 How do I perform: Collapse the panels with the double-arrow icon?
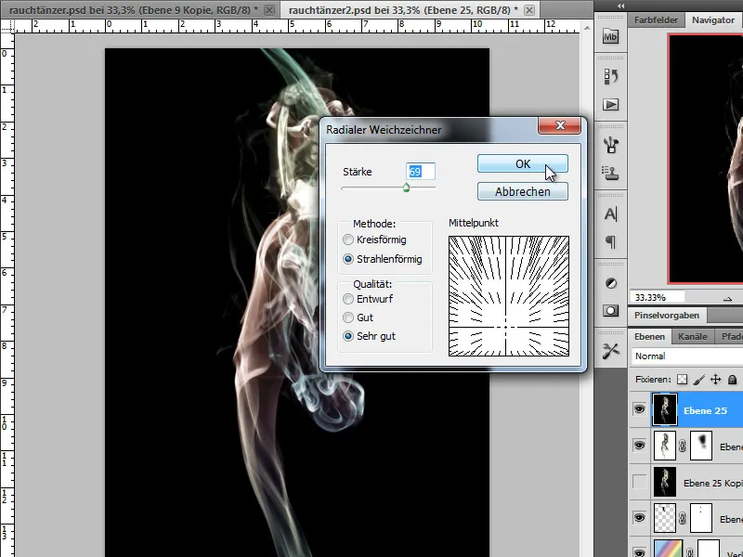coord(620,6)
